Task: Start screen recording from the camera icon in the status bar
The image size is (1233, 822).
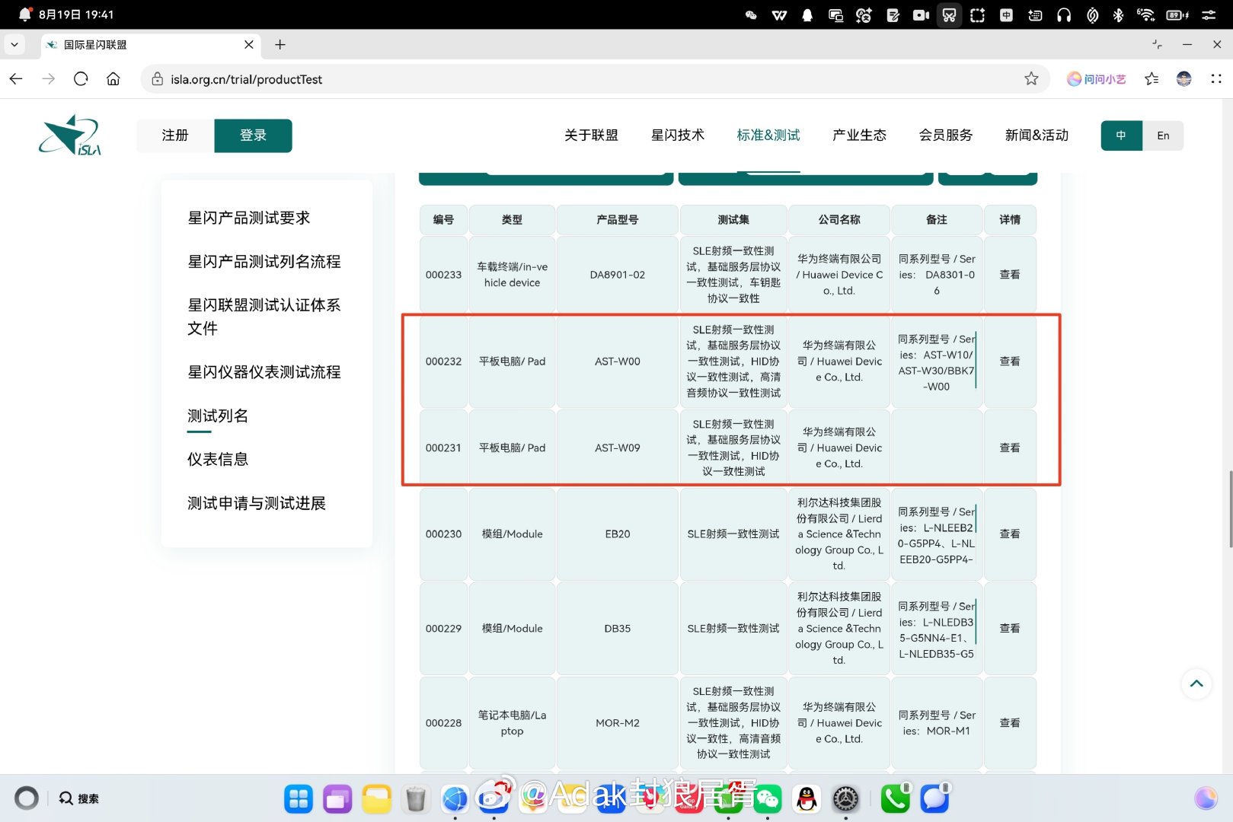Action: 921,14
